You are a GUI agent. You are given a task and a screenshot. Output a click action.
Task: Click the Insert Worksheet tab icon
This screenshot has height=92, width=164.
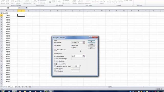[x=30, y=87]
